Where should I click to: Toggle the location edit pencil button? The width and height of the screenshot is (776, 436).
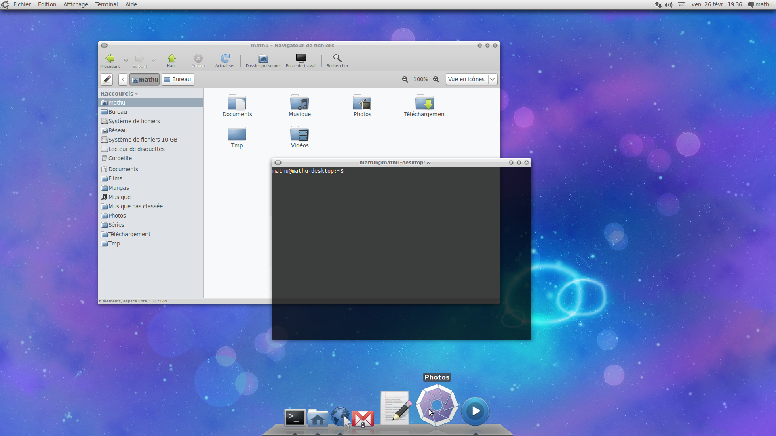(x=107, y=80)
